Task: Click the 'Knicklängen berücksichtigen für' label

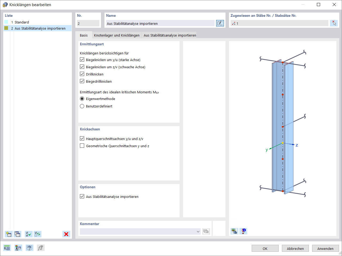Action: tap(104, 53)
